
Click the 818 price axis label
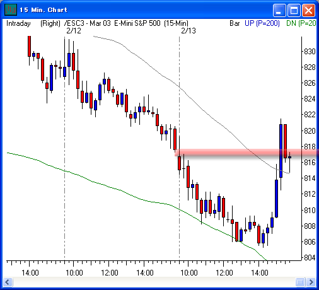[310, 146]
